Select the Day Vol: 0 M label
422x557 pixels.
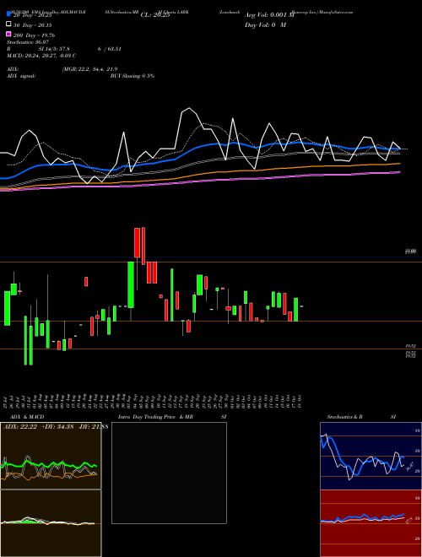pyautogui.click(x=265, y=24)
